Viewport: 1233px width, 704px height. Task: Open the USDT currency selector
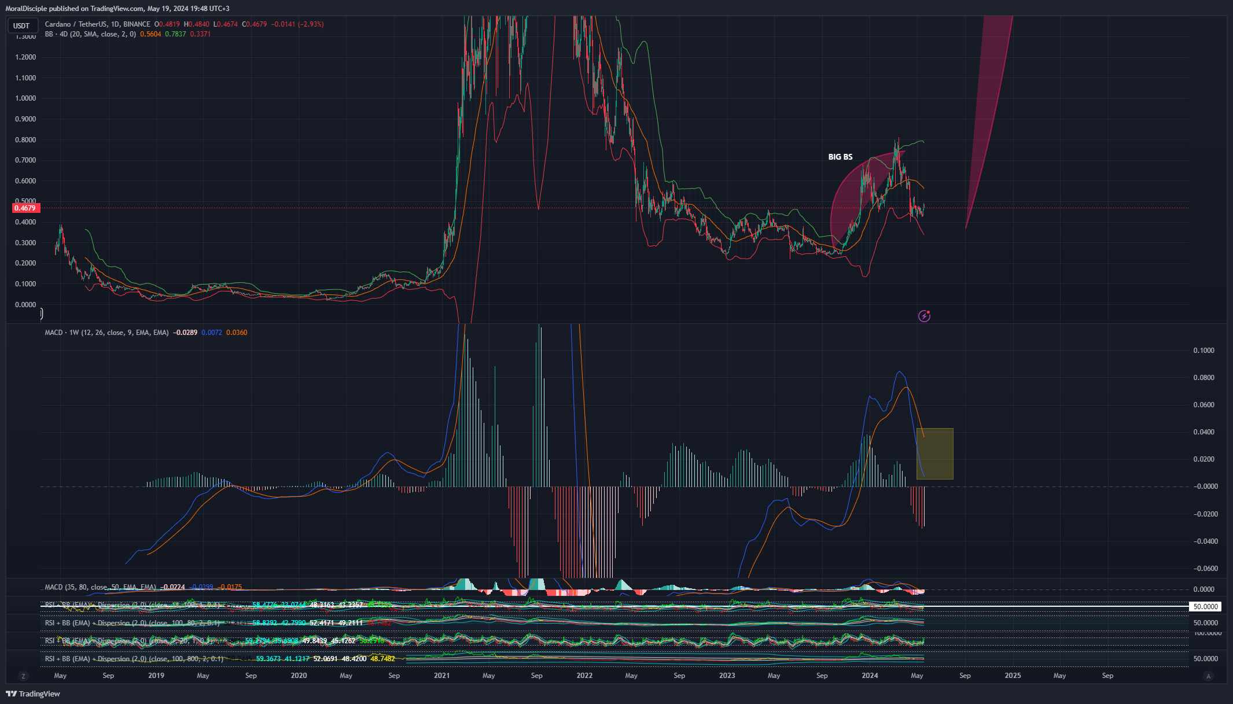click(22, 25)
